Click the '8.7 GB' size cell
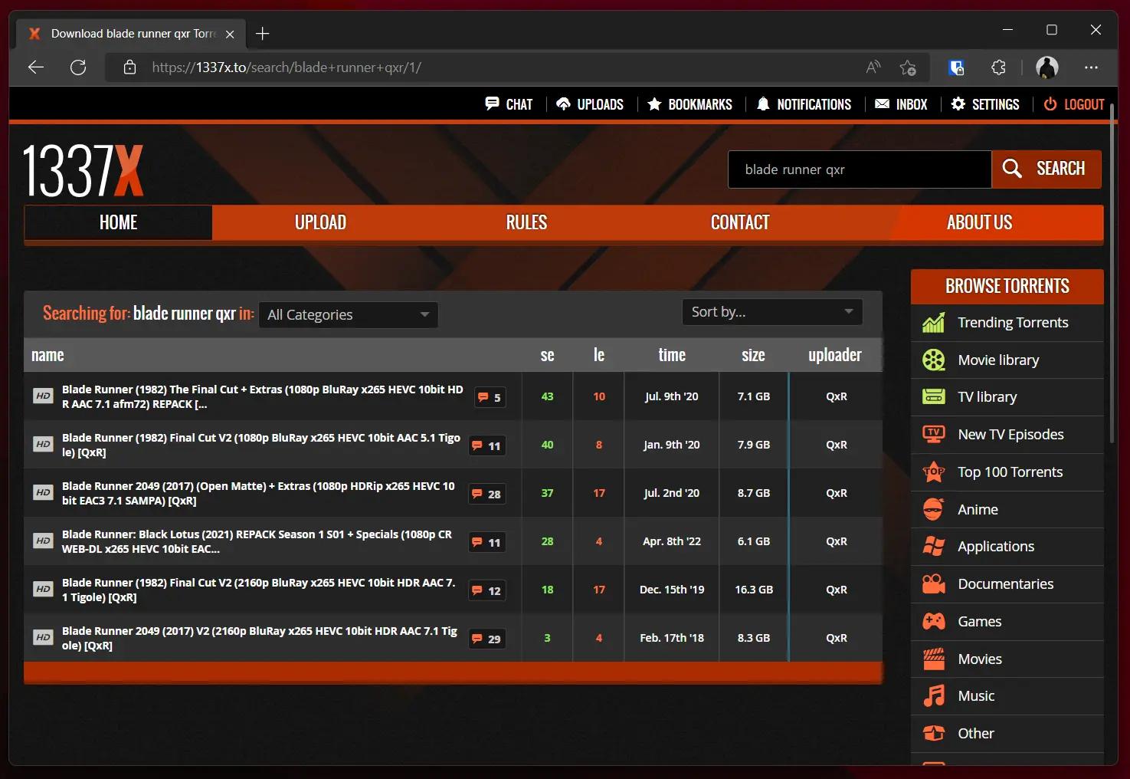 point(754,493)
